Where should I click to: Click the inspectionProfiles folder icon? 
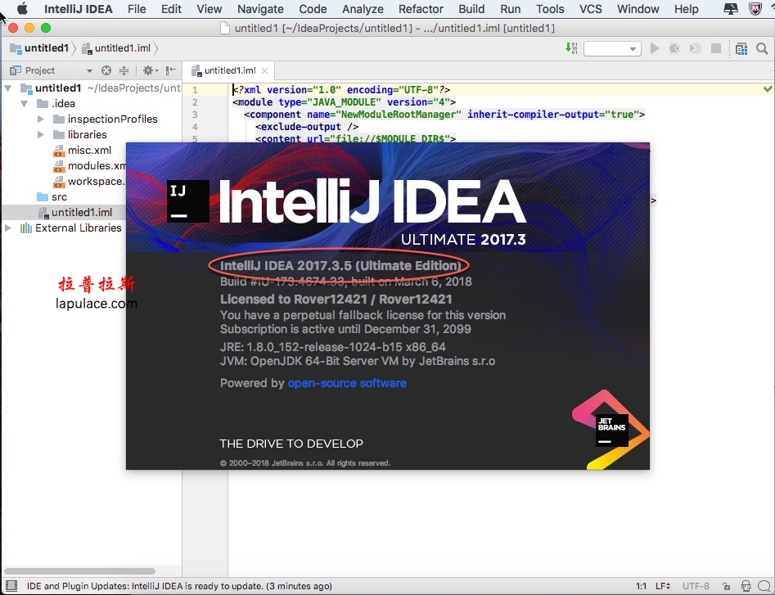click(x=59, y=119)
